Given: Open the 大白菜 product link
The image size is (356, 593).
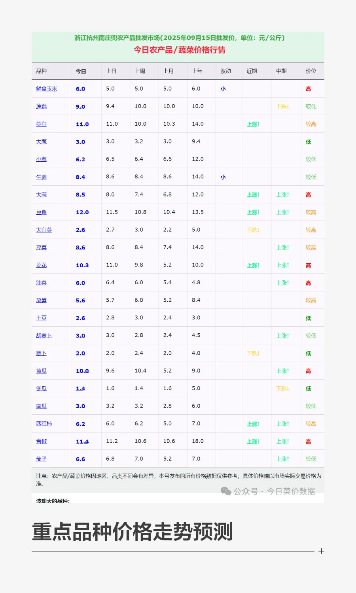Looking at the screenshot, I should click(x=44, y=230).
